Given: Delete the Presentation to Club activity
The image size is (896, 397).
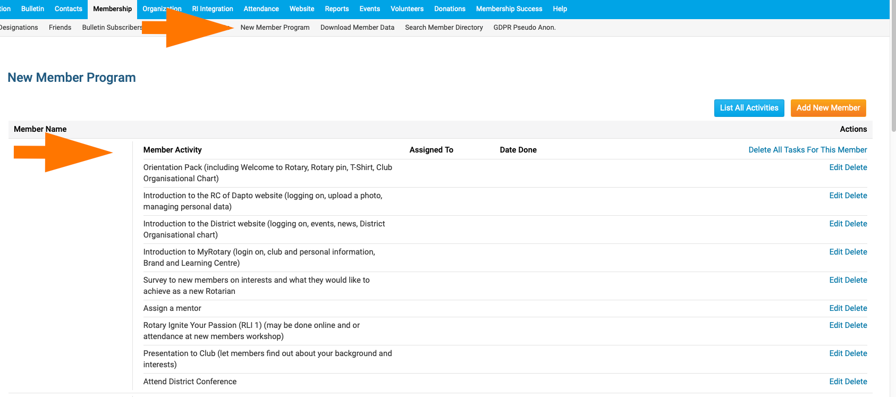Looking at the screenshot, I should [856, 353].
